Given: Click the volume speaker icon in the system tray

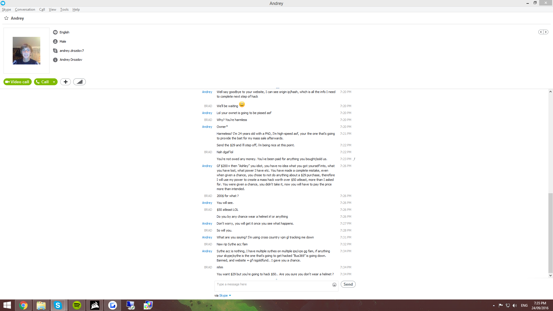Looking at the screenshot, I should pos(515,306).
